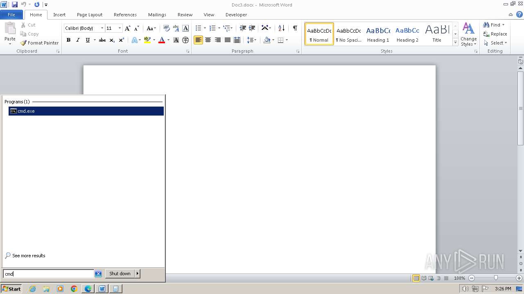Viewport: 524px width, 294px height.
Task: Switch to the Insert tab
Action: pos(59,15)
